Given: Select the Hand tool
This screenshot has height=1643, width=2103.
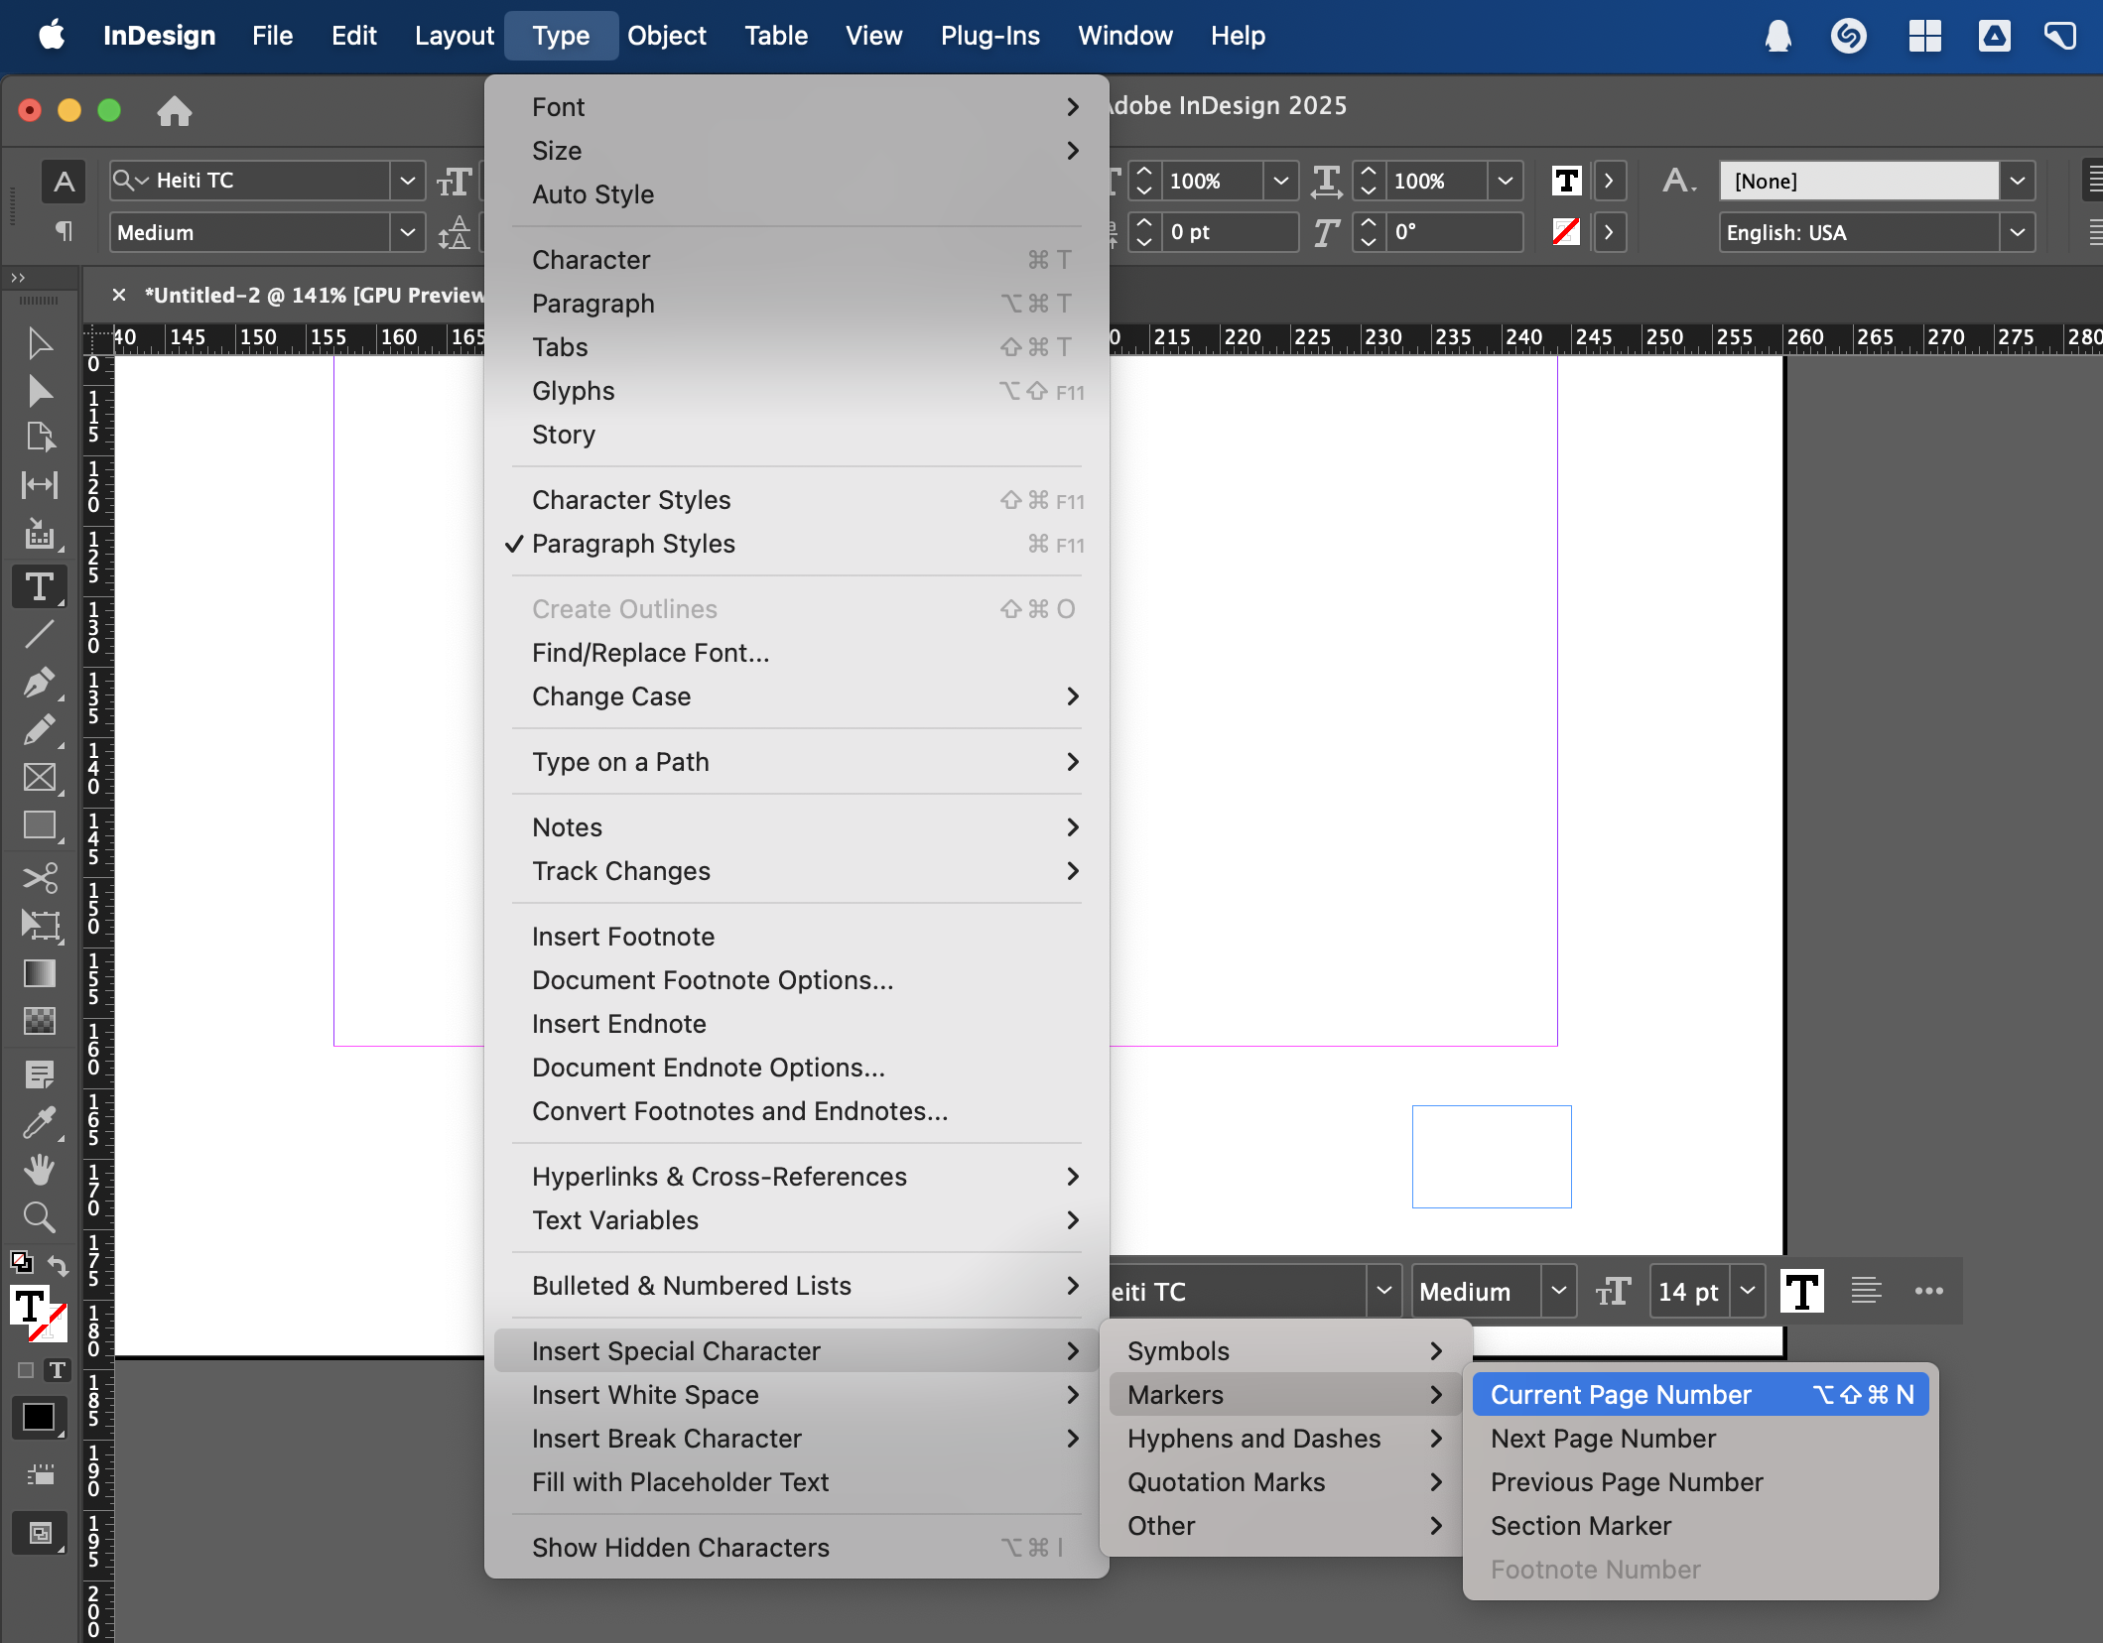Looking at the screenshot, I should click(40, 1171).
